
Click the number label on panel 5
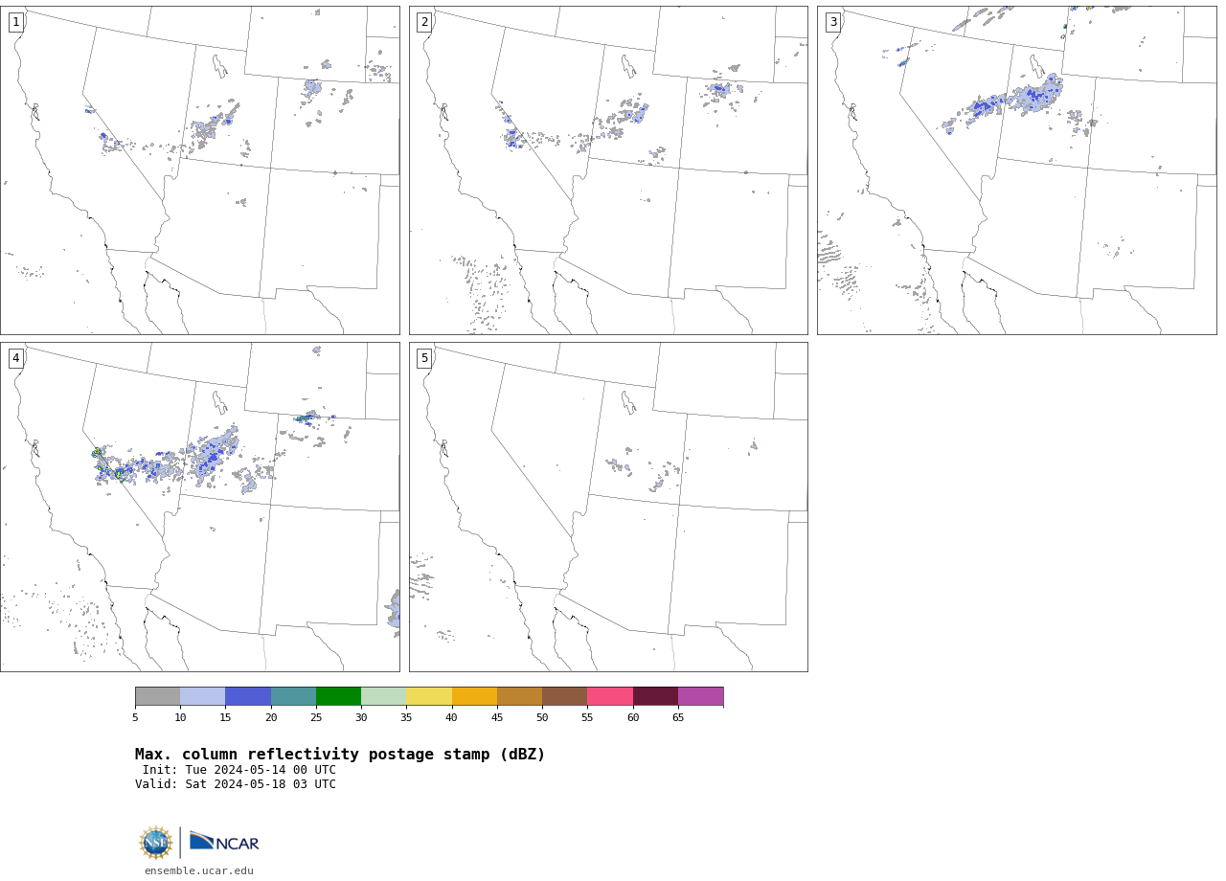[424, 358]
